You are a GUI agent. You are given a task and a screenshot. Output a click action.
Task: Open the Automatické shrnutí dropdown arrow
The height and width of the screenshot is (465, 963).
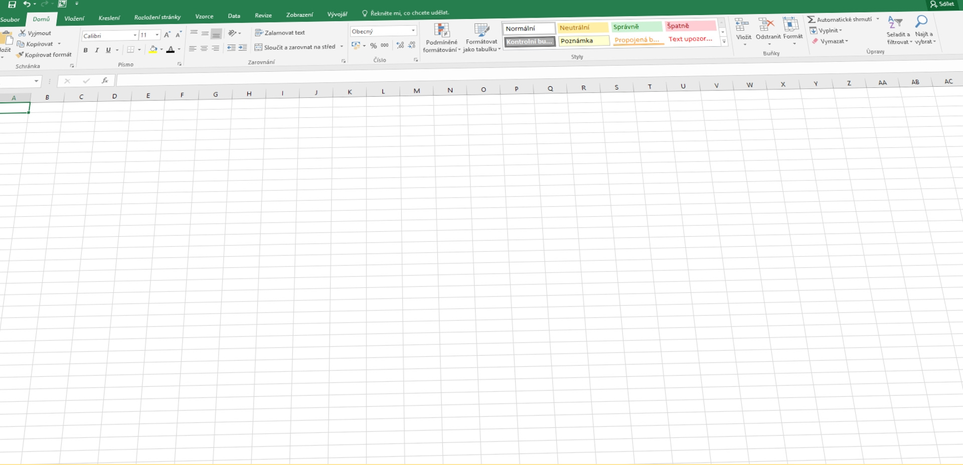(x=878, y=19)
